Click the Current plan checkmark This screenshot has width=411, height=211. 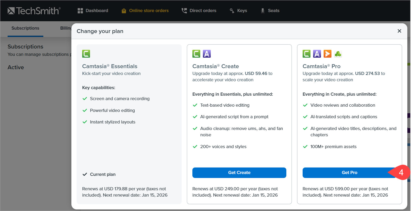click(x=85, y=174)
